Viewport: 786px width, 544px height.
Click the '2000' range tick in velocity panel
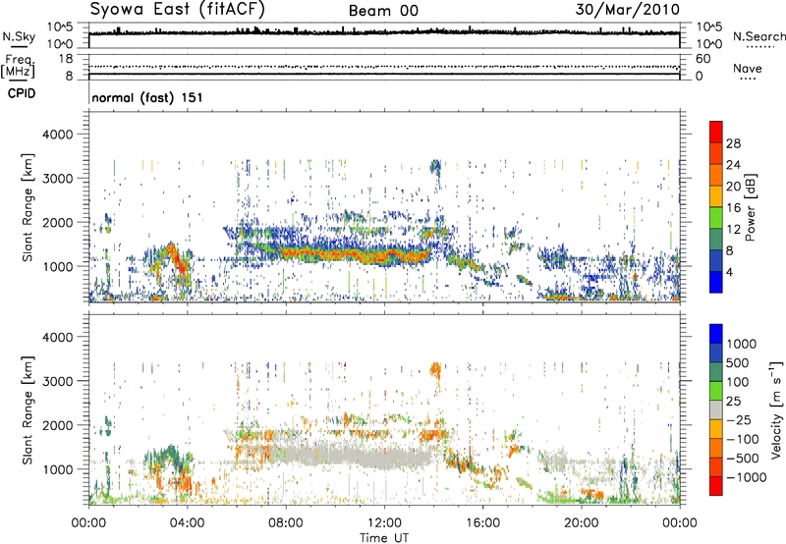pos(58,425)
